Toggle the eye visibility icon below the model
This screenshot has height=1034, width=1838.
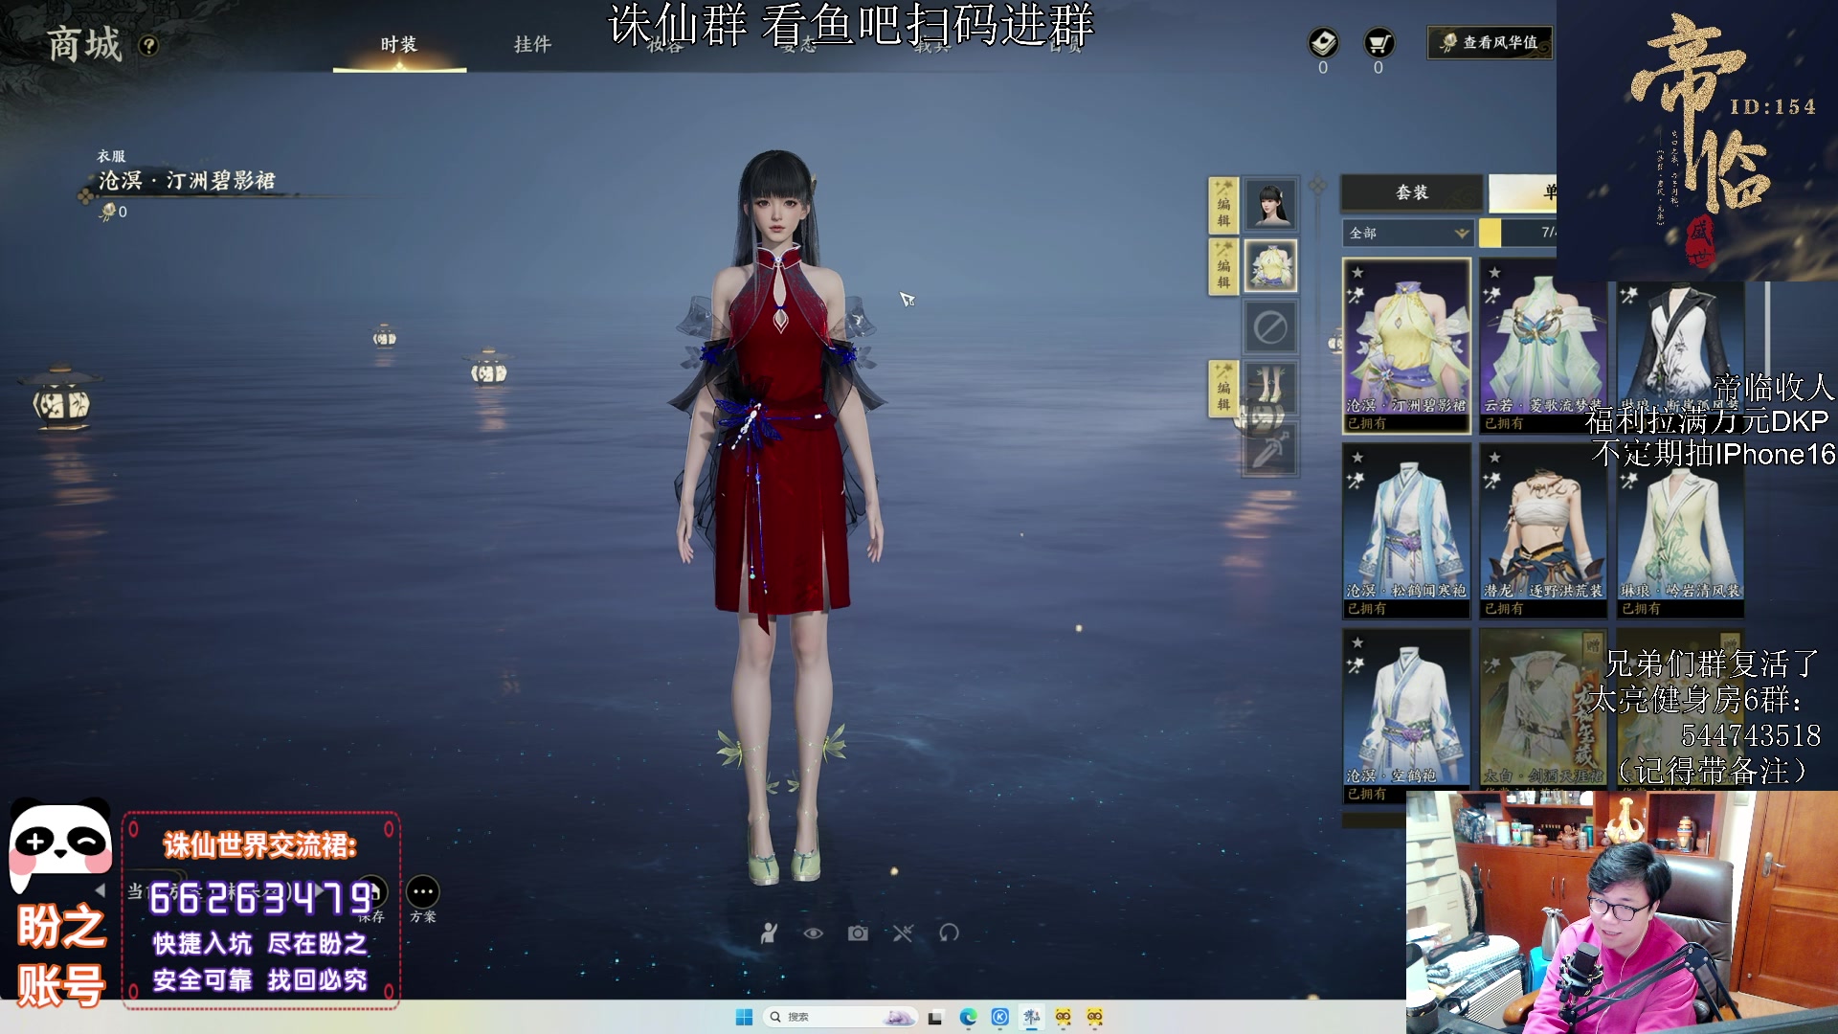(x=813, y=933)
